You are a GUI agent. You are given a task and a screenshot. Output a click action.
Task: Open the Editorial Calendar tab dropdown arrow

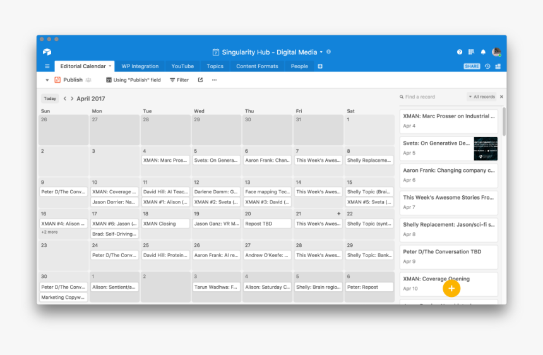tap(110, 66)
